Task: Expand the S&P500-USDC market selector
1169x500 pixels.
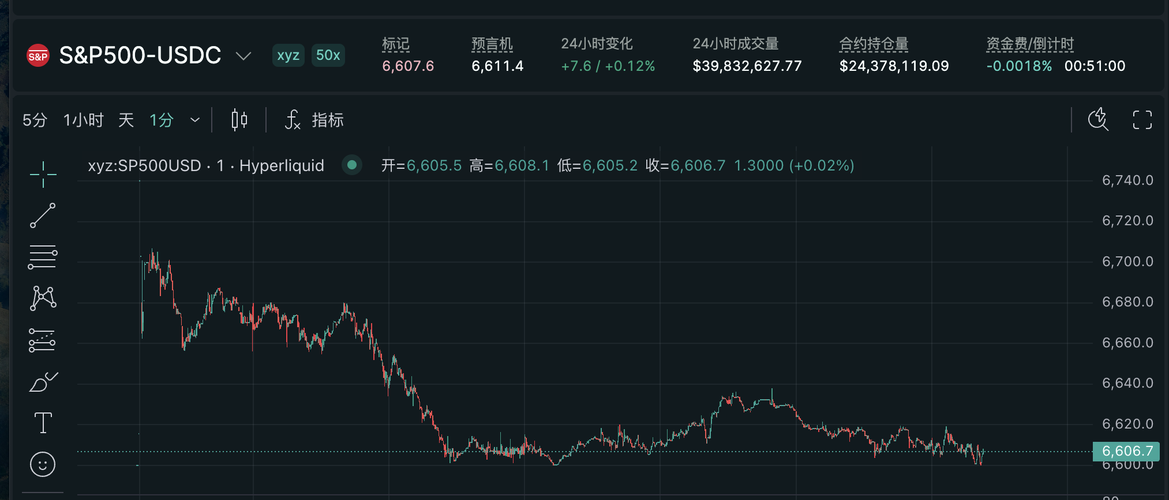Action: [x=243, y=56]
